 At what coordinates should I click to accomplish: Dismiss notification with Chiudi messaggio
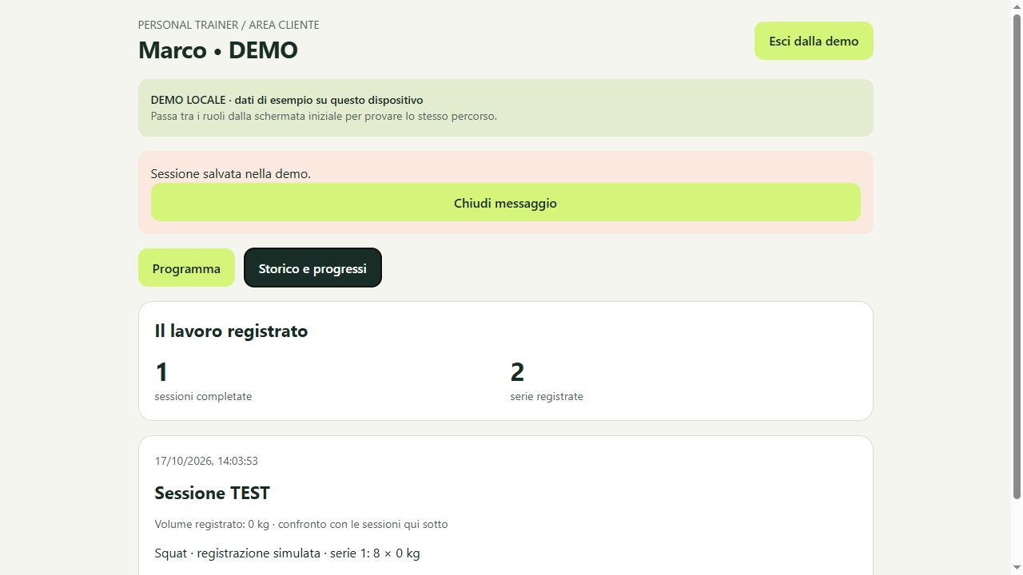(505, 203)
